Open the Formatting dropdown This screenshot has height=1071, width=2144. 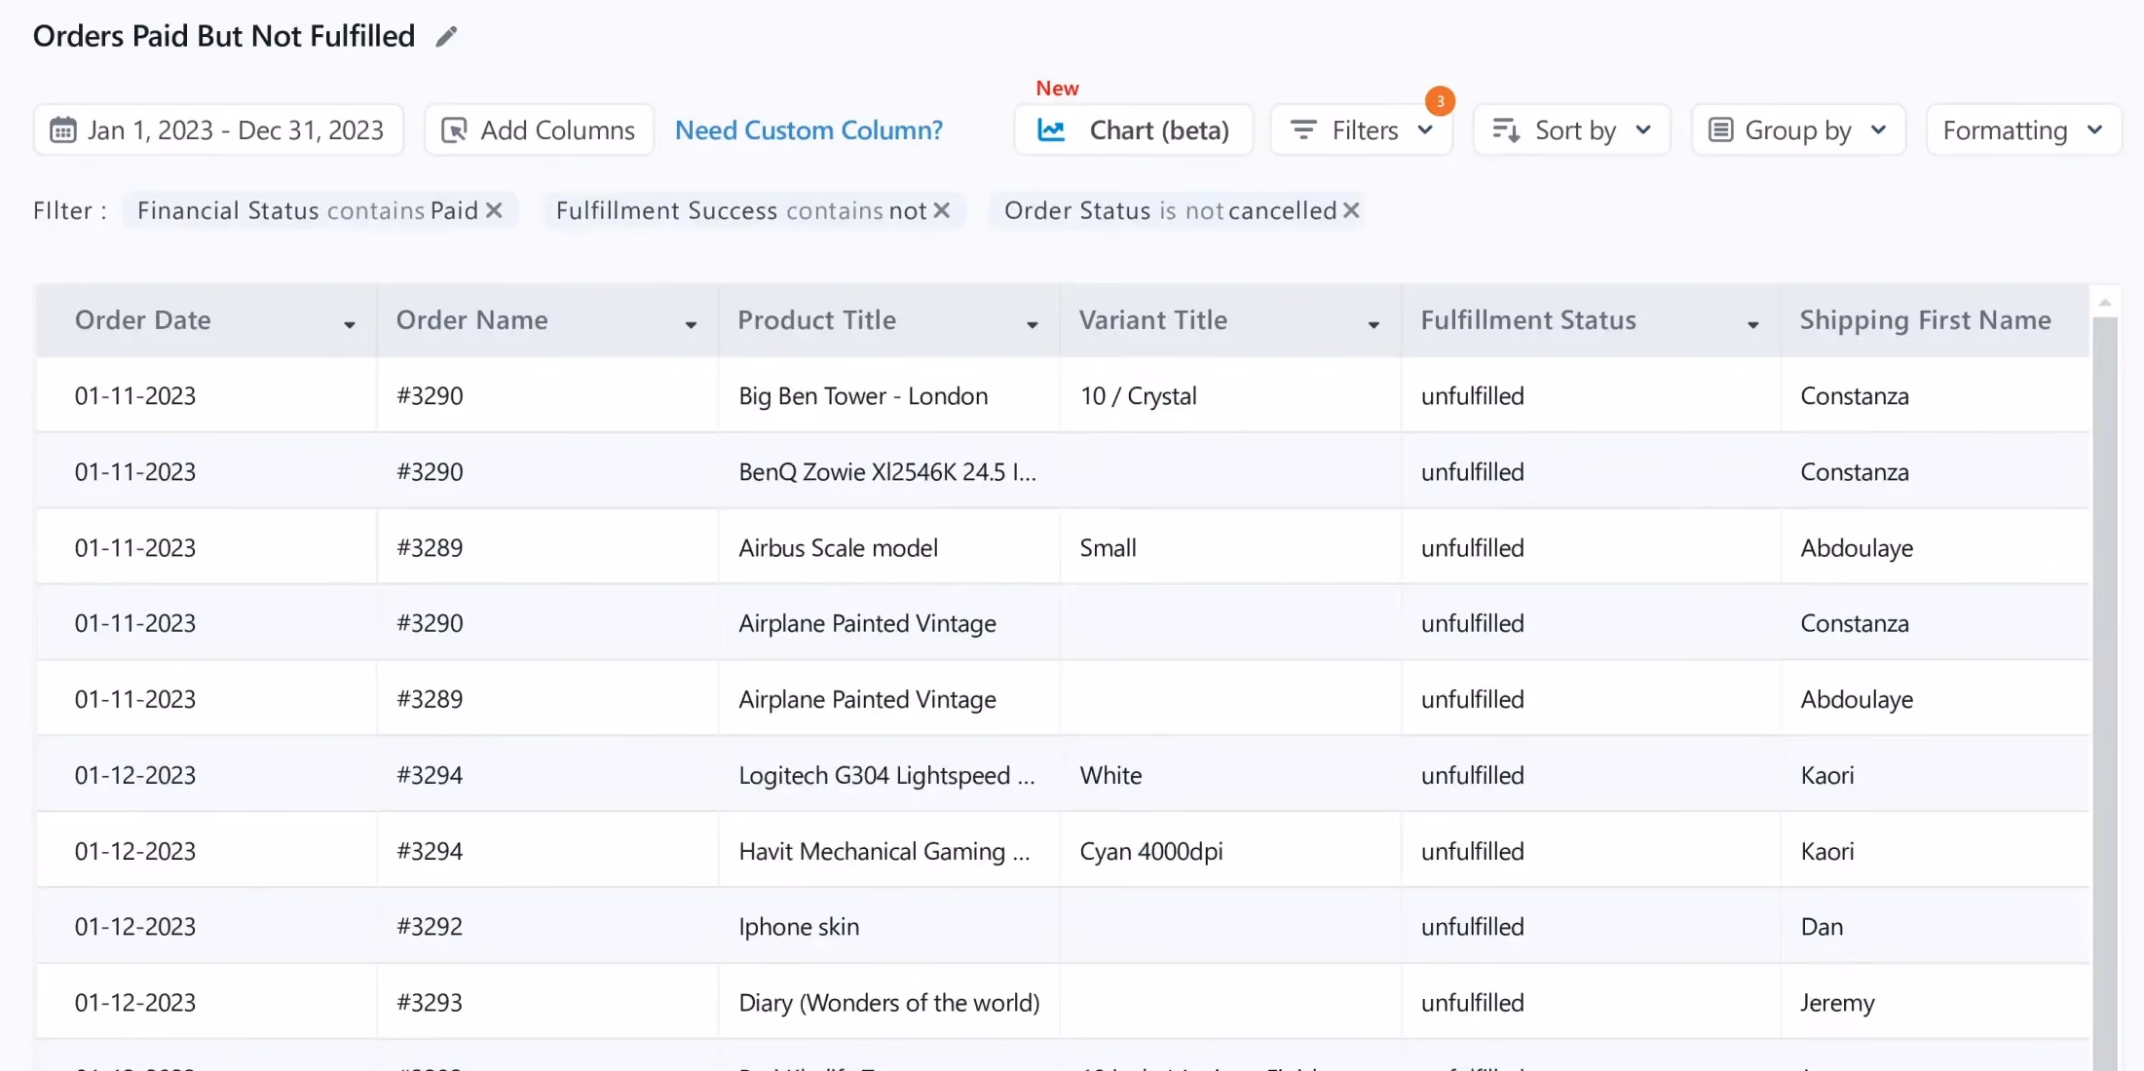point(2023,130)
